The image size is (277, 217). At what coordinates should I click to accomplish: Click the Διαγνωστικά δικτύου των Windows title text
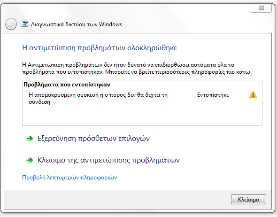77,24
